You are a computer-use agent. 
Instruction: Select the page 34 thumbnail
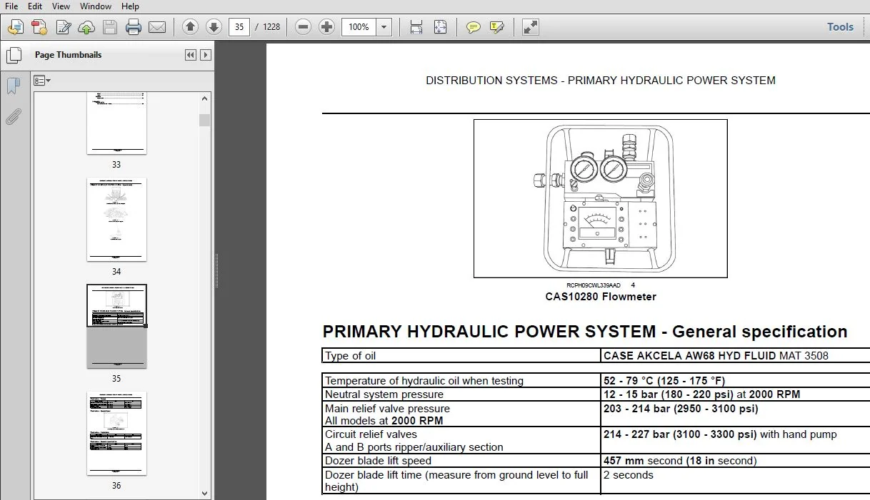[x=116, y=220]
